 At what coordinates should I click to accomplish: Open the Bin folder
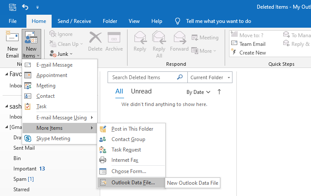pos(17,158)
